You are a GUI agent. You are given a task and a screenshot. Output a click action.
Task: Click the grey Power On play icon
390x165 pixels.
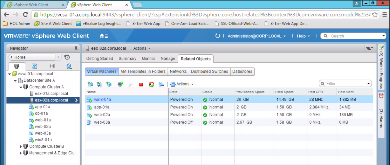pyautogui.click(x=130, y=84)
